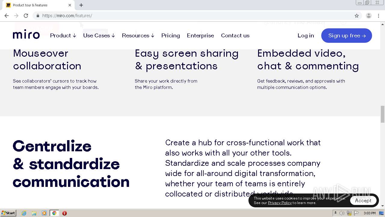Click the scrollbar down arrow
The width and height of the screenshot is (385, 217).
click(x=383, y=206)
